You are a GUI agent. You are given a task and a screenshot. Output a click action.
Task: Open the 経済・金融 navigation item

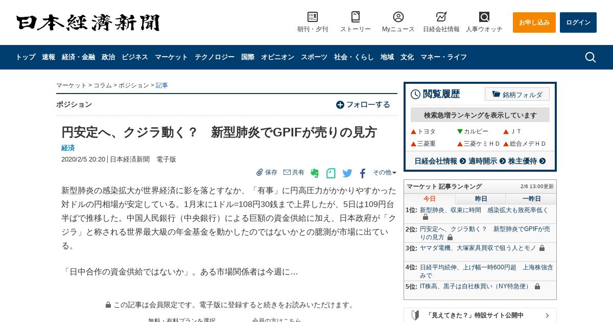coord(78,57)
